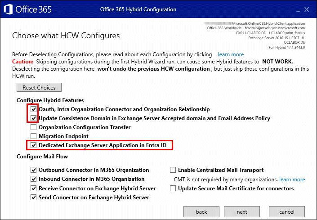Minimize the Hybrid Configuration window

(x=298, y=10)
